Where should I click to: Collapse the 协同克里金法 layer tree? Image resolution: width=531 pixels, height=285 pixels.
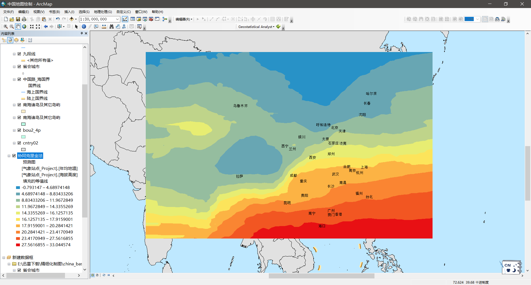pos(9,156)
